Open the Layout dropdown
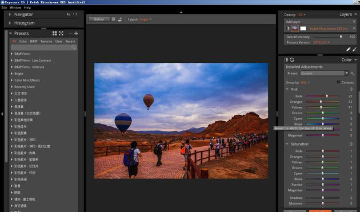Viewport: 360px width, 212px height. click(x=145, y=19)
